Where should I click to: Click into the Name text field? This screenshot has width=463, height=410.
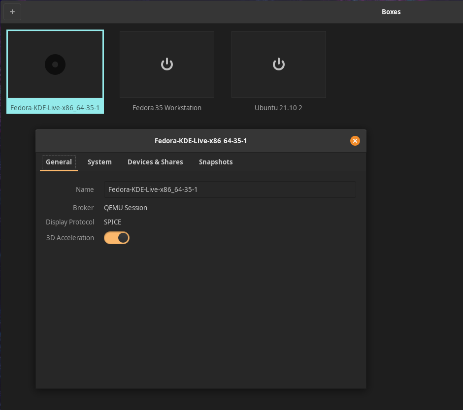[230, 189]
